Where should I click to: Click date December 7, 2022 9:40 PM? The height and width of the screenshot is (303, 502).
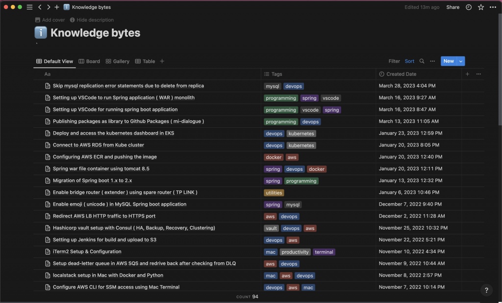point(410,204)
